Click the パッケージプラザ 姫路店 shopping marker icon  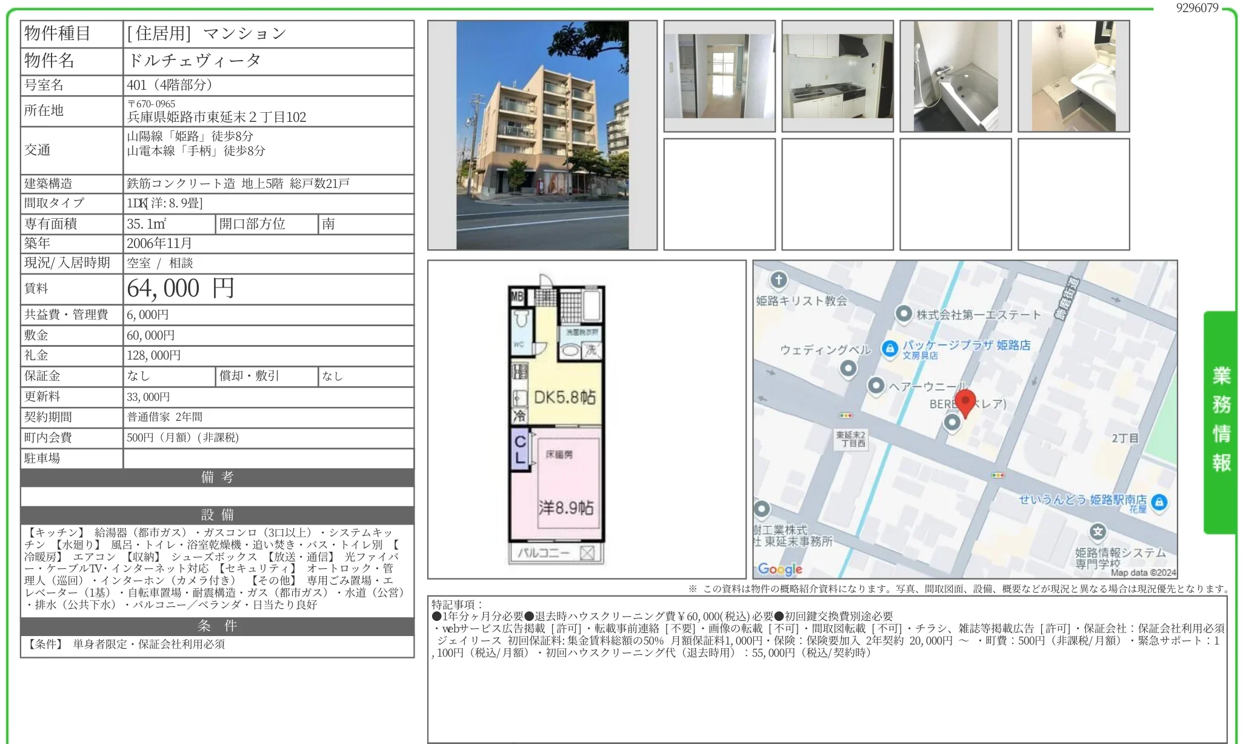point(890,348)
